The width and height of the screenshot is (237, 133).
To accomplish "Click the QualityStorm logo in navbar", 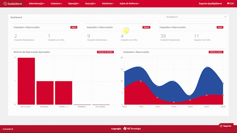I will [x=13, y=4].
